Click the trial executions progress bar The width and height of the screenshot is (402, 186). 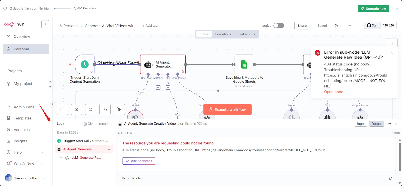[62, 9]
